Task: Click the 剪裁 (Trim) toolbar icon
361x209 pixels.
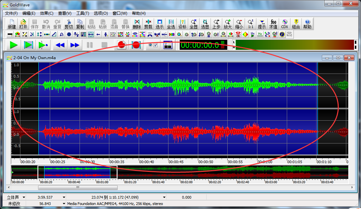Action: 148,24
